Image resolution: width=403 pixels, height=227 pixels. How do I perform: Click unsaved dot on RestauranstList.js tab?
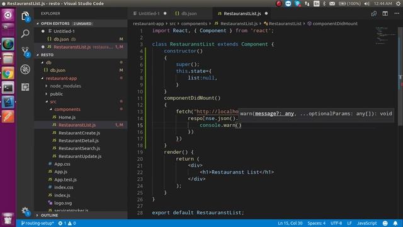266,13
